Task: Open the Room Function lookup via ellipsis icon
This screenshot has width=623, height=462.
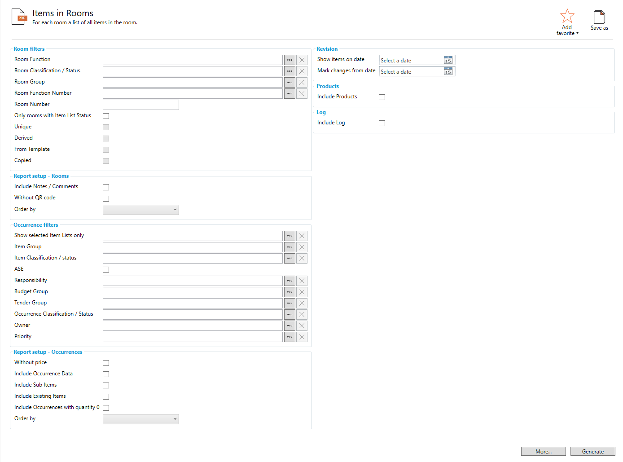Action: click(x=290, y=60)
